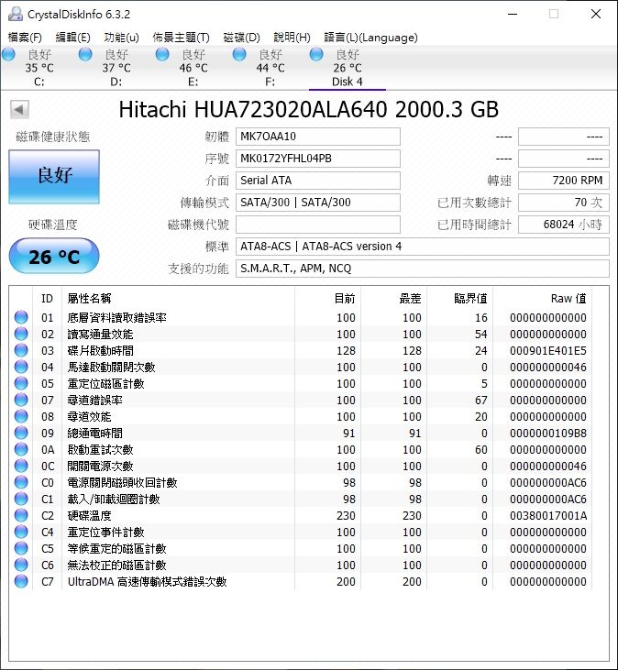This screenshot has width=618, height=670.
Task: Open the 佈景主題(T) menu
Action: [x=181, y=38]
